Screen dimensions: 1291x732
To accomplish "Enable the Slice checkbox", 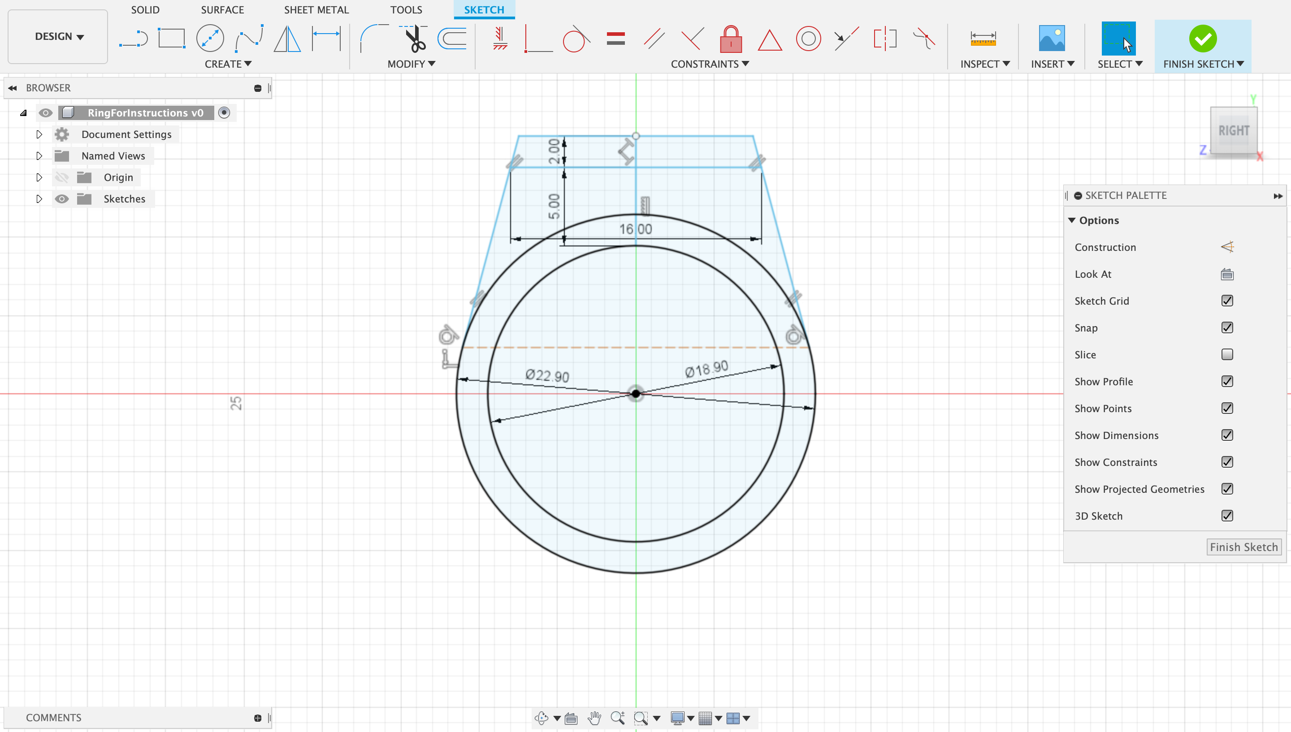I will 1226,354.
